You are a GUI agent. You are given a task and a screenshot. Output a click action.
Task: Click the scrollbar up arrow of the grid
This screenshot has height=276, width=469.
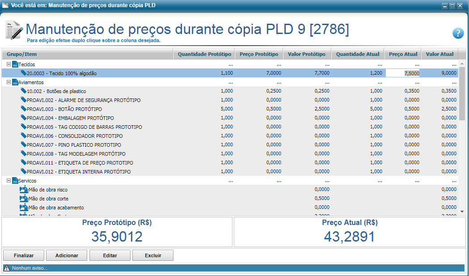(462, 64)
